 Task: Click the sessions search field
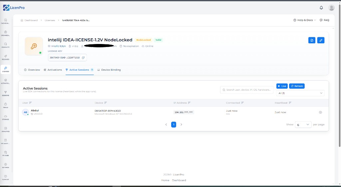click(x=247, y=90)
